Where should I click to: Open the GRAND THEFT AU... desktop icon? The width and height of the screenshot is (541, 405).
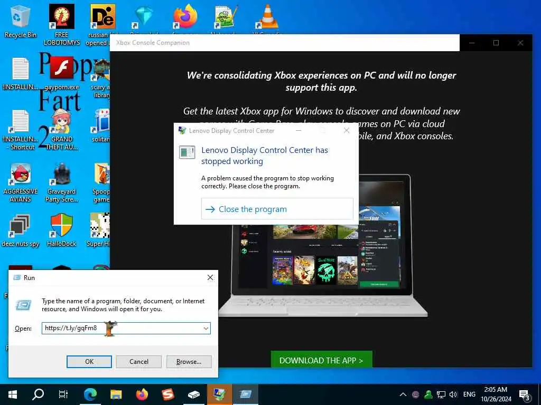61,130
